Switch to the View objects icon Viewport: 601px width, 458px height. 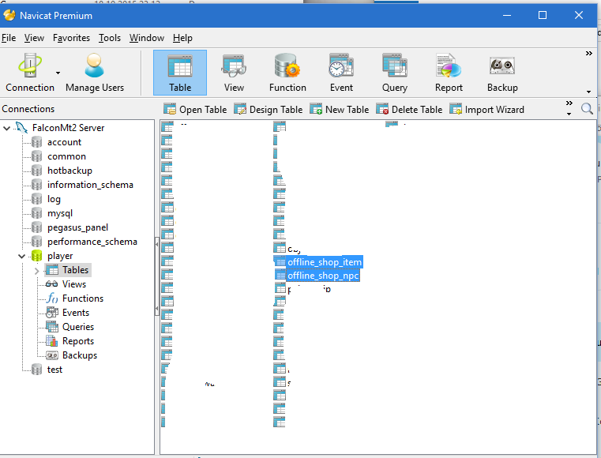point(234,73)
